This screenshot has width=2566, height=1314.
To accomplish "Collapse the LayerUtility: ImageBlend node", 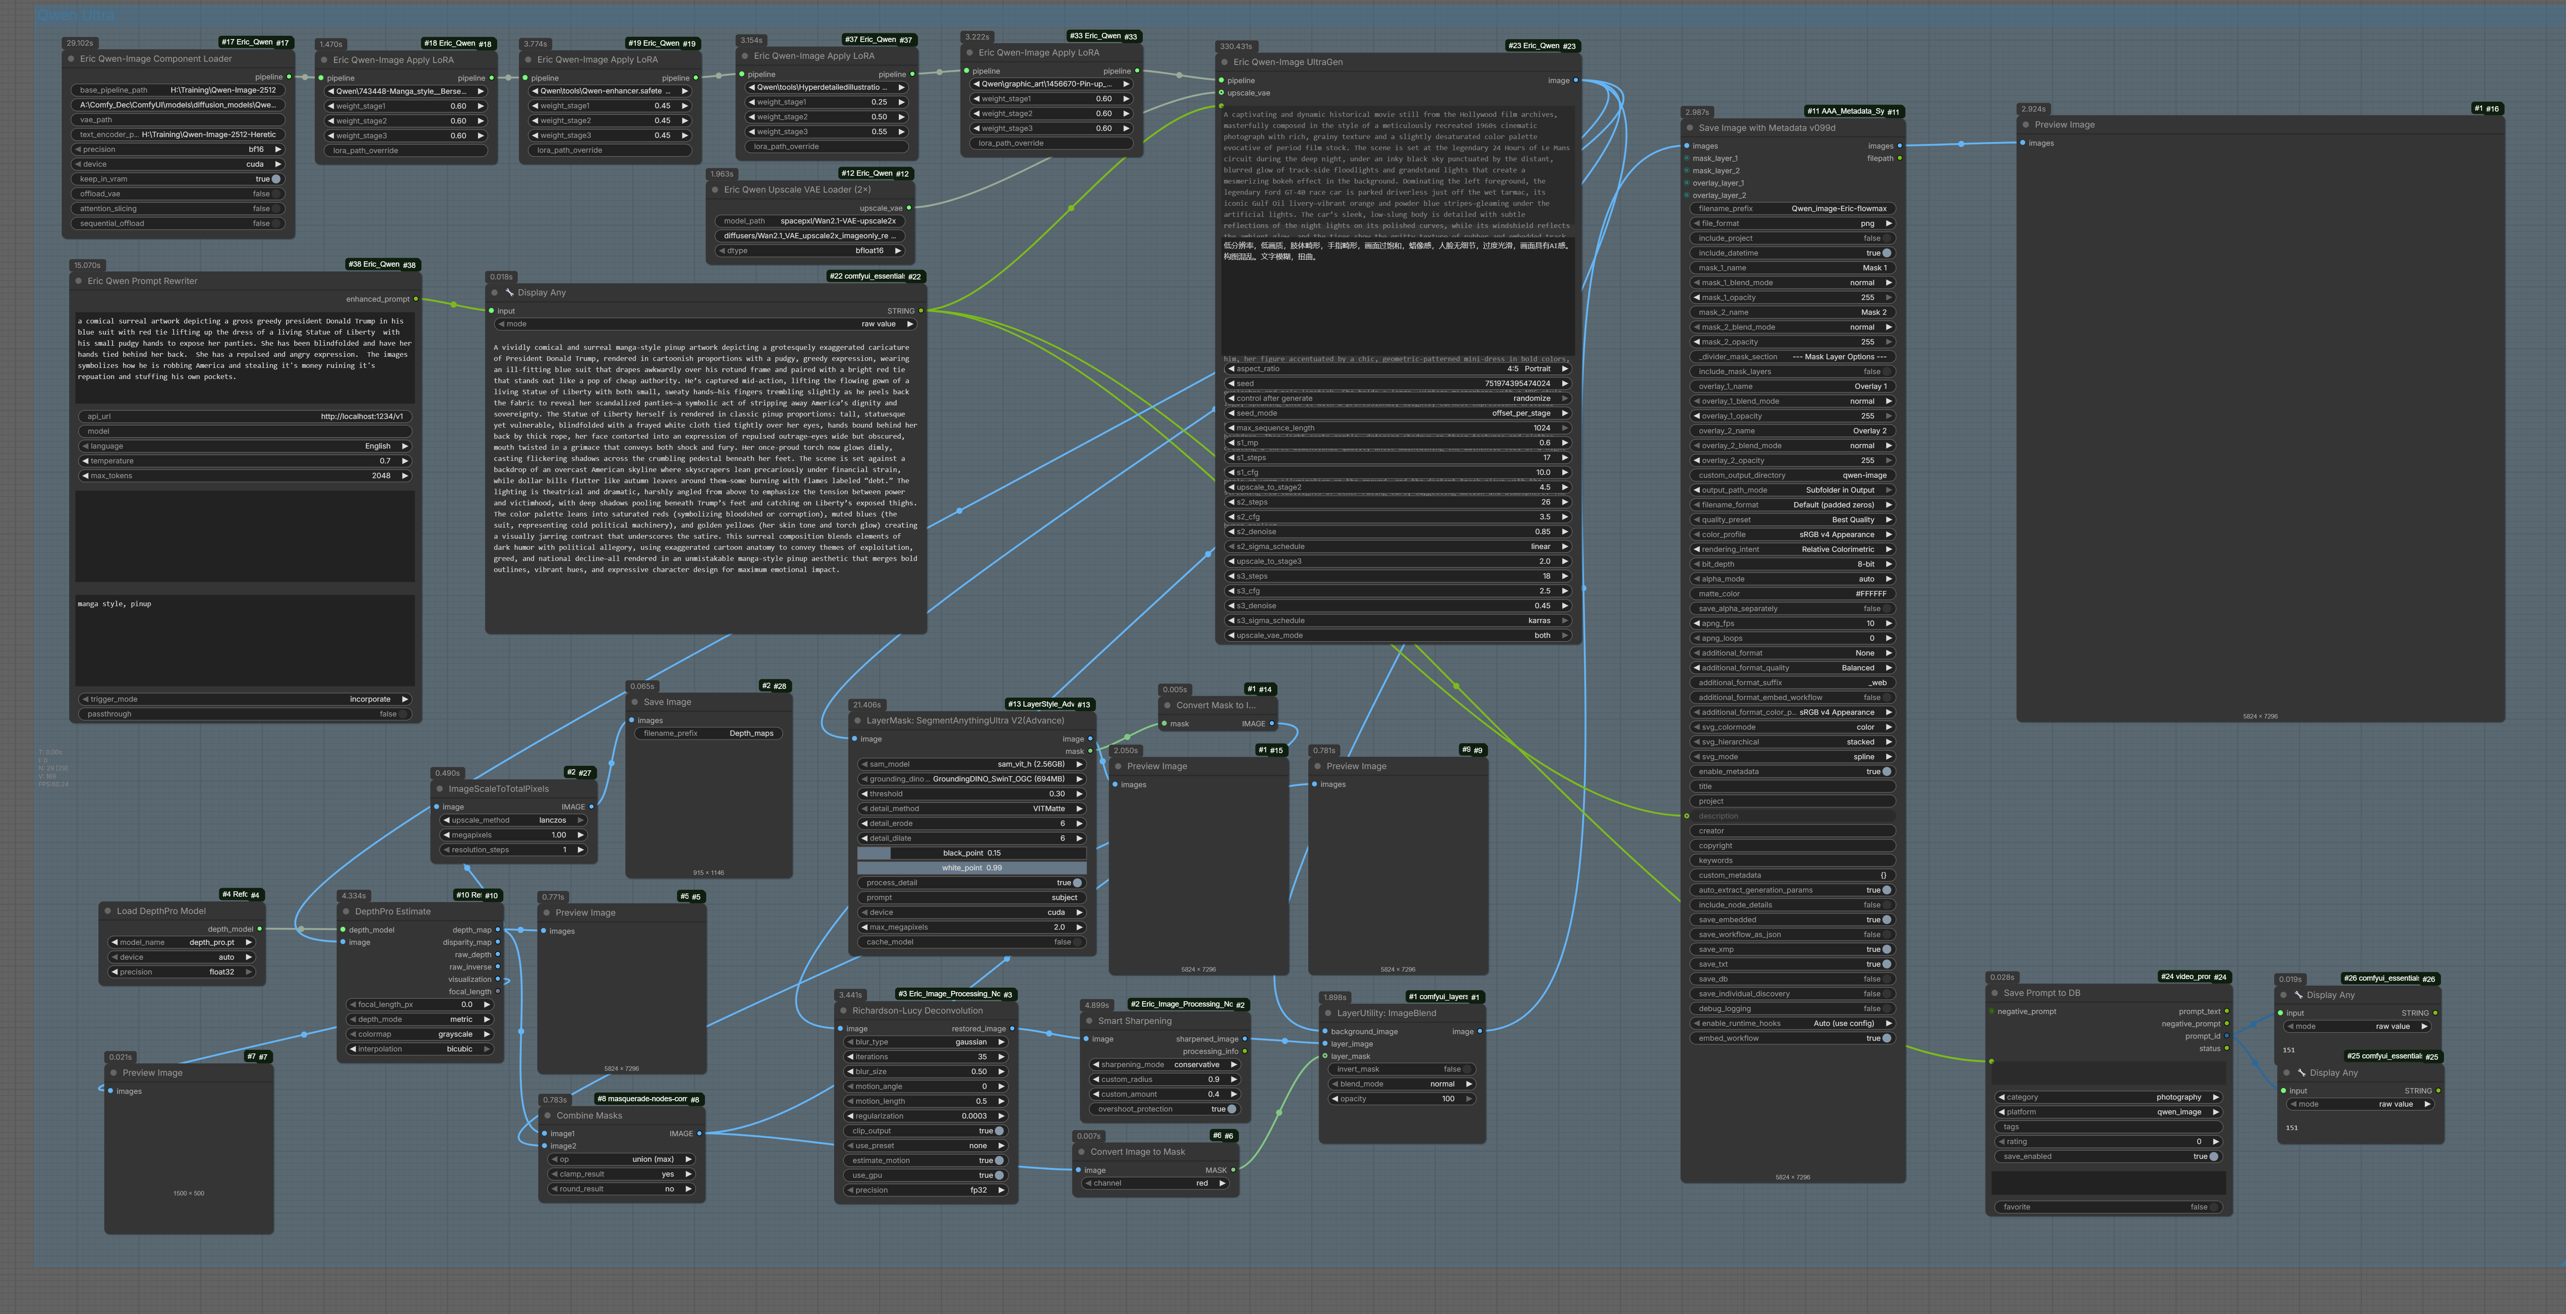I will coord(1328,1013).
